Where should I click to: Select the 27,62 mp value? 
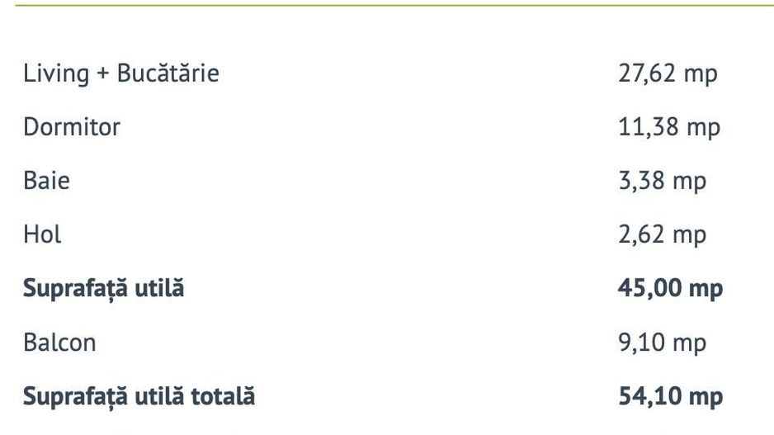[x=668, y=73]
